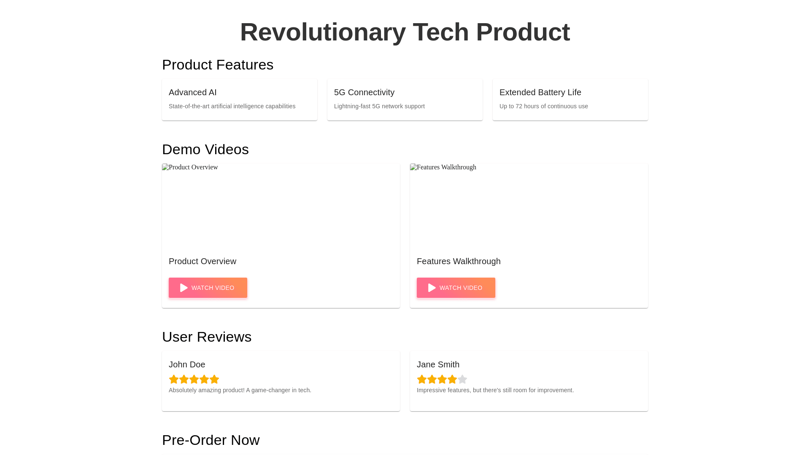Click John Doe's third rating star
Screen dimensions: 810x455
click(x=194, y=379)
